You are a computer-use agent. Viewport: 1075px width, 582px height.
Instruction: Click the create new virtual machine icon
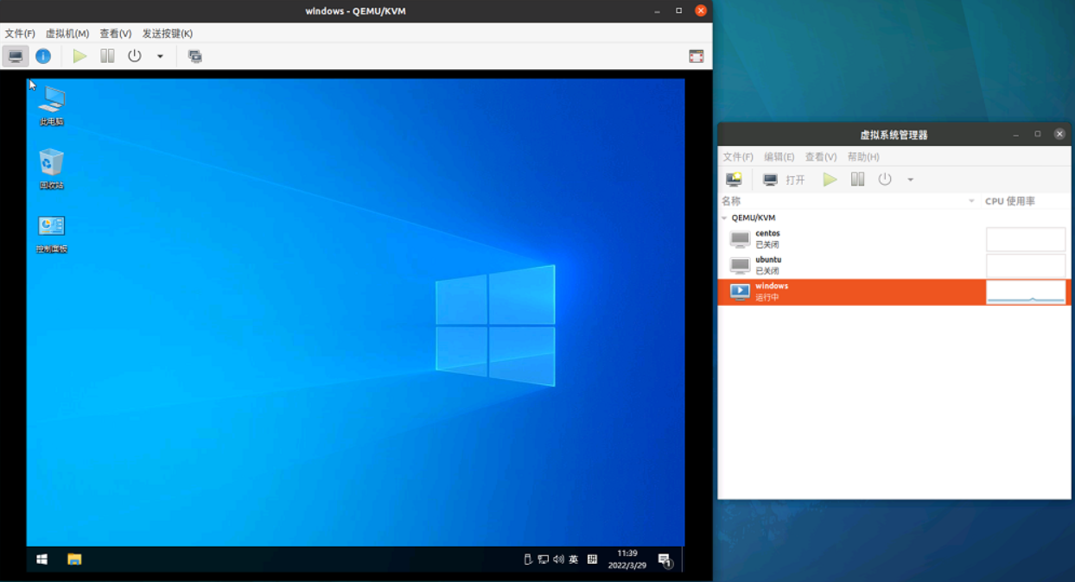pyautogui.click(x=734, y=179)
